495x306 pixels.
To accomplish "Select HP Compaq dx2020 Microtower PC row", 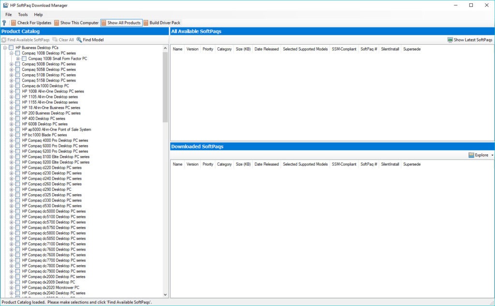I will coord(50,287).
